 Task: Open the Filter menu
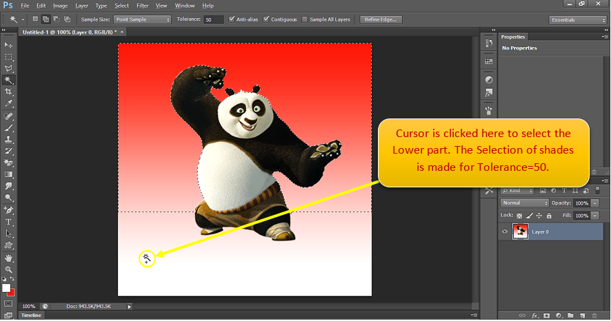[142, 6]
